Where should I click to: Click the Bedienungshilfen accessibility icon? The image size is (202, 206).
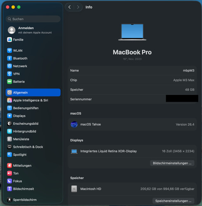click(9, 108)
